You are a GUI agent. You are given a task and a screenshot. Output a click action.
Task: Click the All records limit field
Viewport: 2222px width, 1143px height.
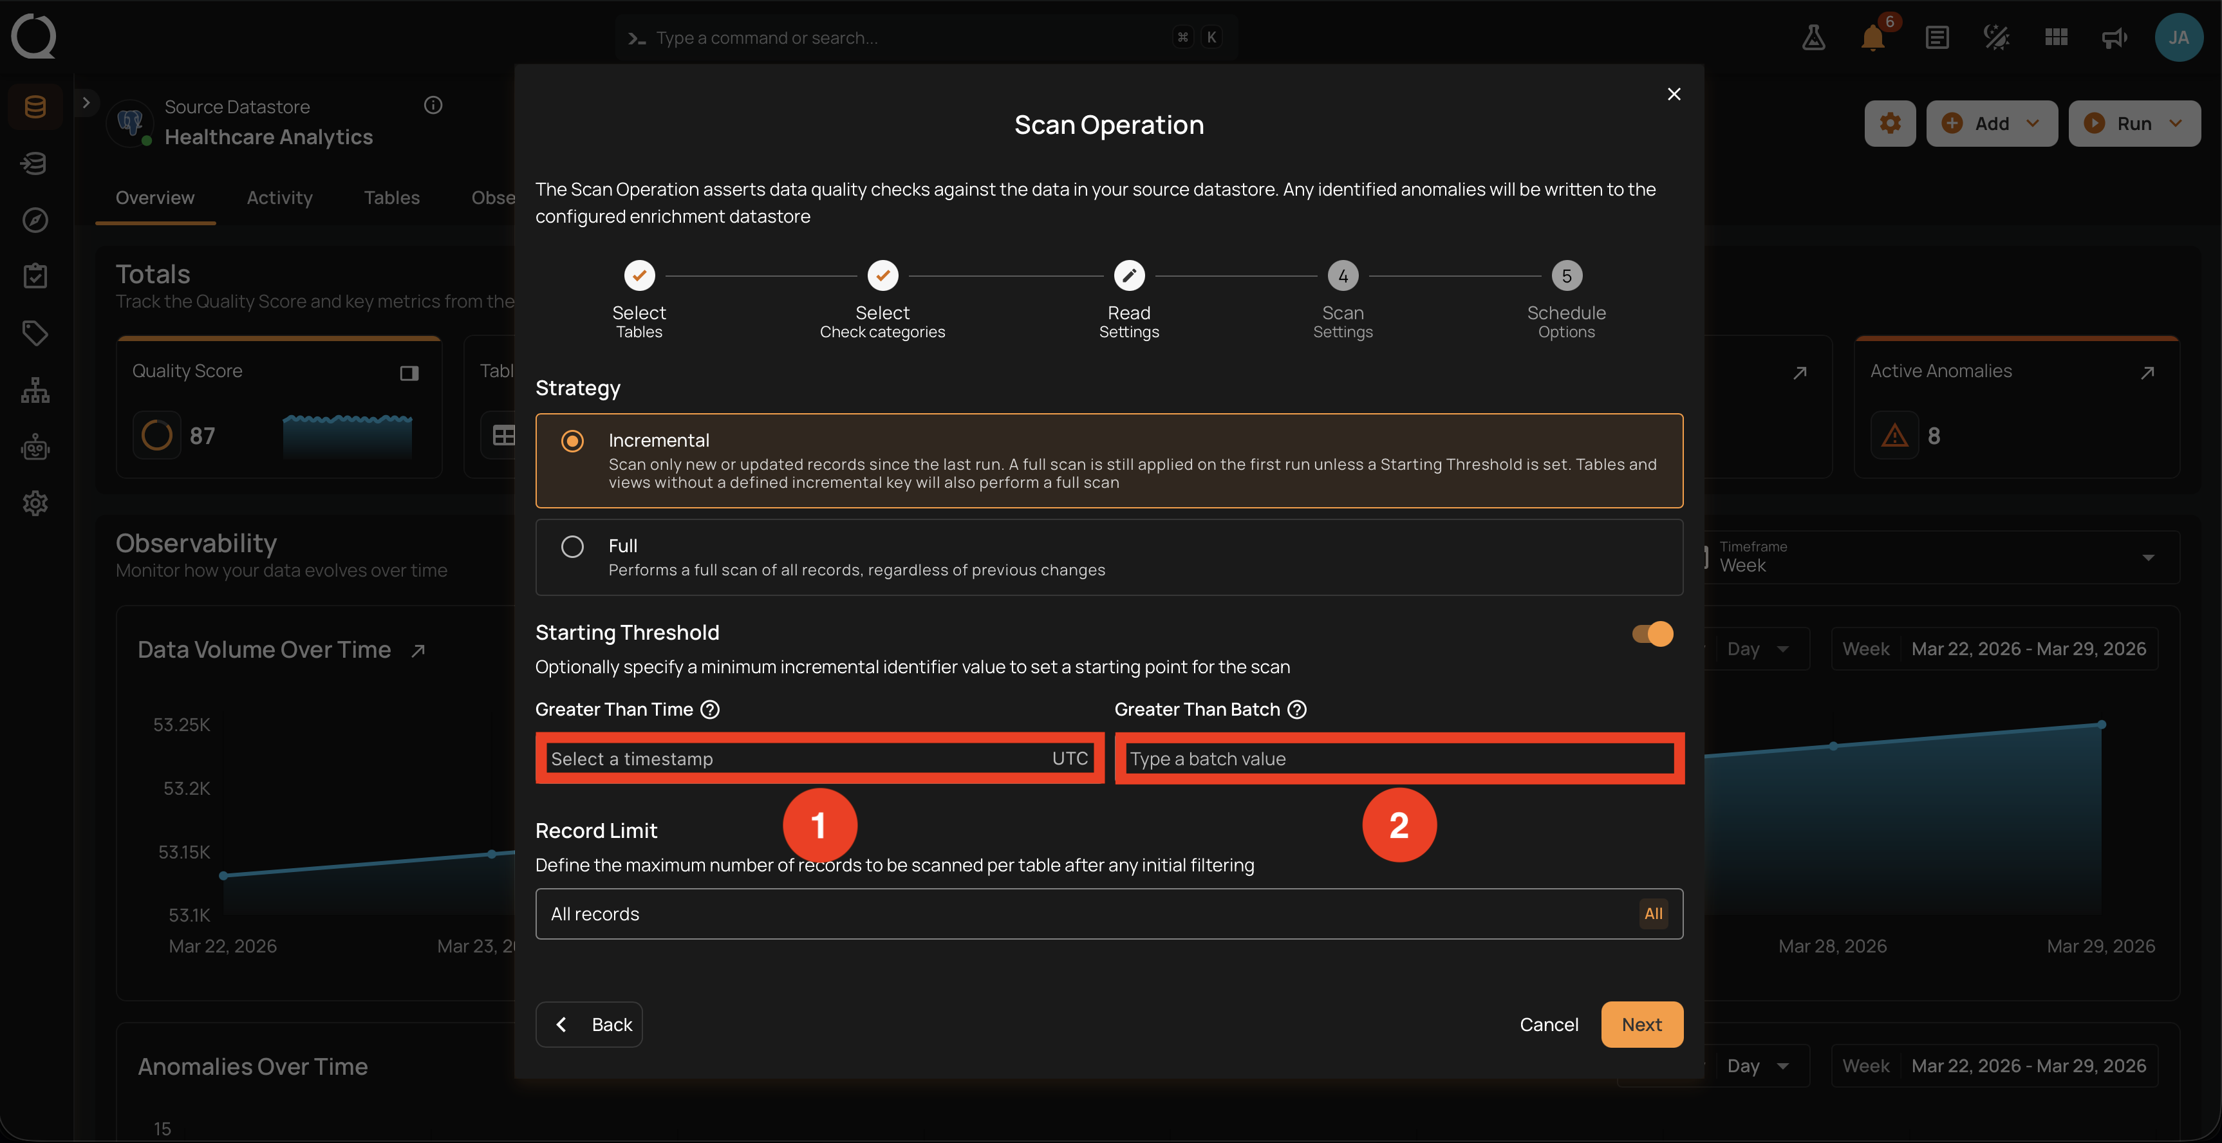coord(1109,913)
